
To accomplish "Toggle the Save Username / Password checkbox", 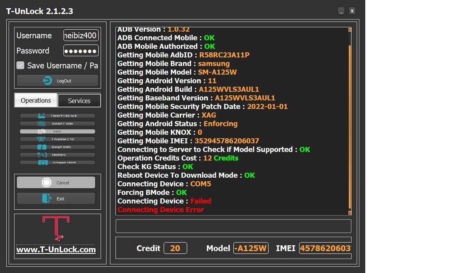I will coord(20,66).
